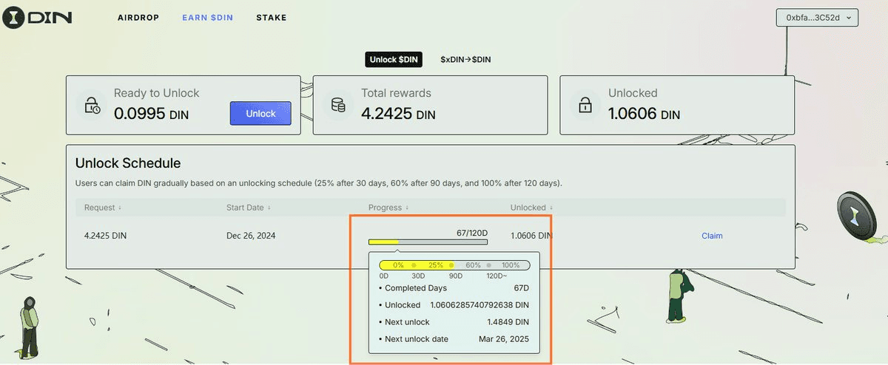Click the floating hourglass coin icon
Viewport: 888px width, 365px height.
[x=856, y=215]
